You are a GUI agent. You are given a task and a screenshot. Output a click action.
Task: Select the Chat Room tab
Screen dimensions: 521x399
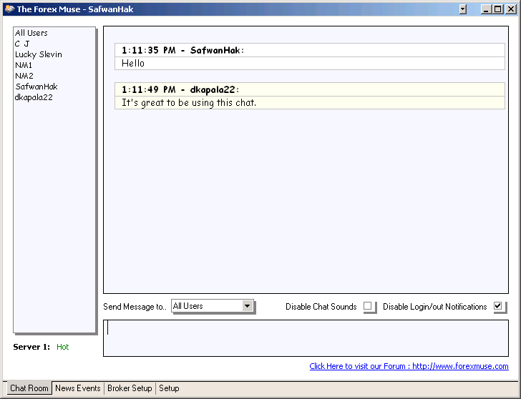point(29,388)
